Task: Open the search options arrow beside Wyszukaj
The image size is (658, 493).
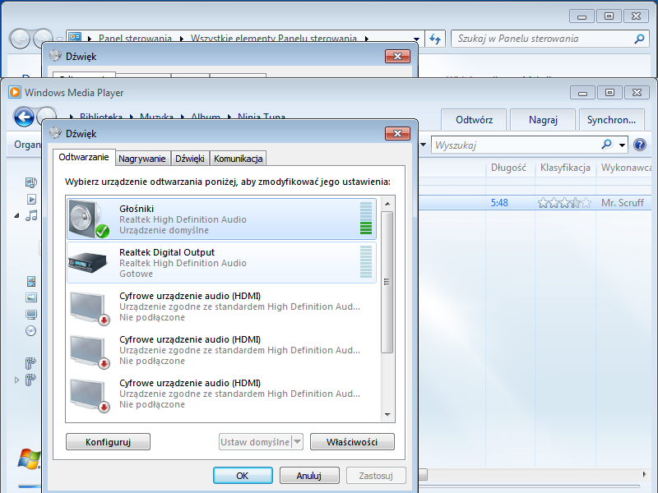Action: (x=622, y=145)
